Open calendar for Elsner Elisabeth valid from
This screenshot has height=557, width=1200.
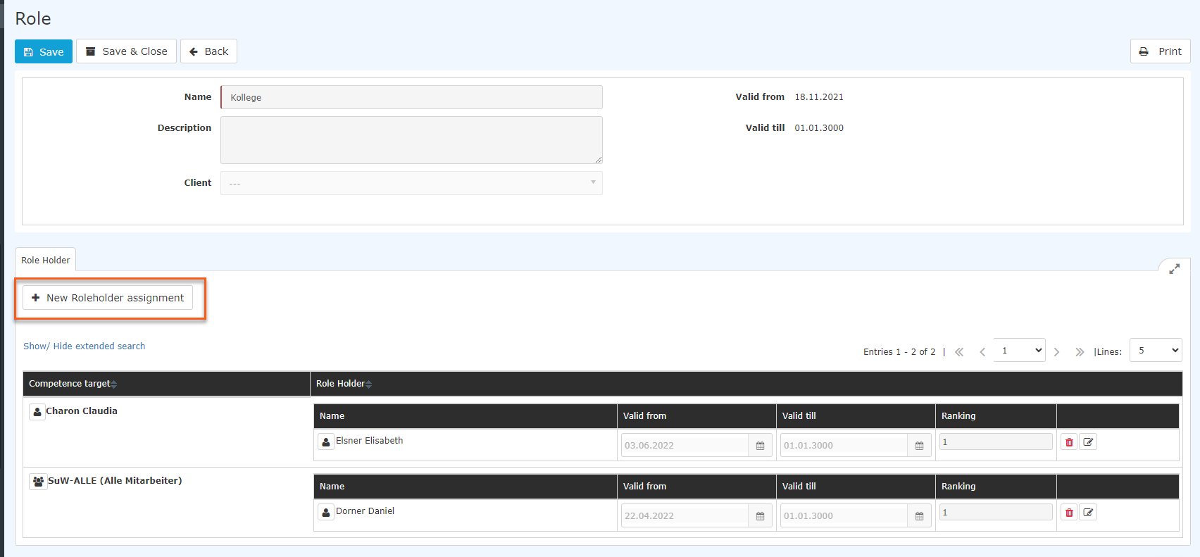pyautogui.click(x=760, y=445)
